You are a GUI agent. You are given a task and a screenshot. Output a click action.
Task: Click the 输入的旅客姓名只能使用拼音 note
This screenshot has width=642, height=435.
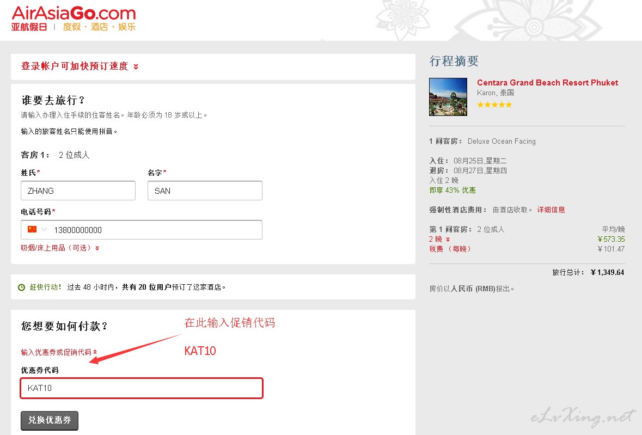(69, 131)
